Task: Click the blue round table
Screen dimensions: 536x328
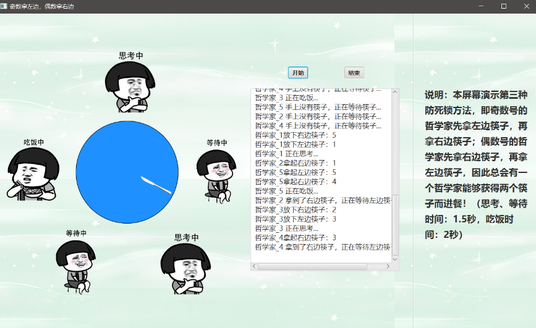Action: point(127,172)
